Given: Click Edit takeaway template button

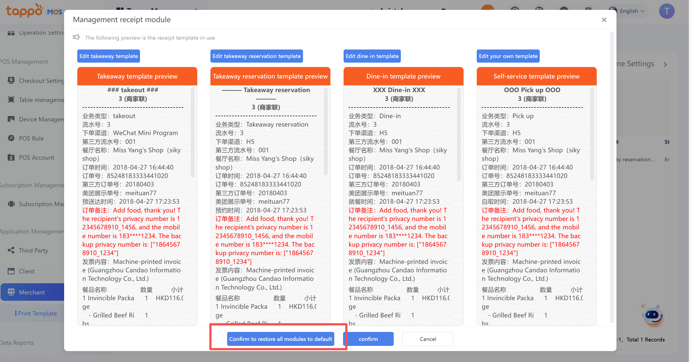Looking at the screenshot, I should click(x=108, y=56).
